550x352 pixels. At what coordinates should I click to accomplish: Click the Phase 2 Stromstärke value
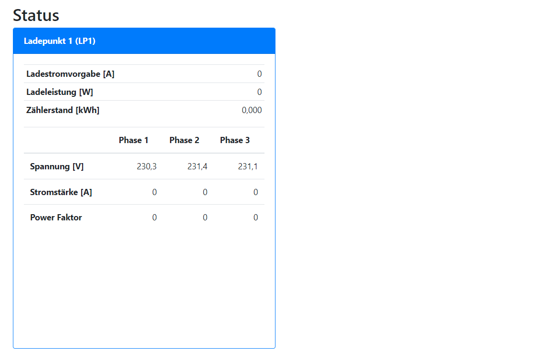[x=205, y=192]
